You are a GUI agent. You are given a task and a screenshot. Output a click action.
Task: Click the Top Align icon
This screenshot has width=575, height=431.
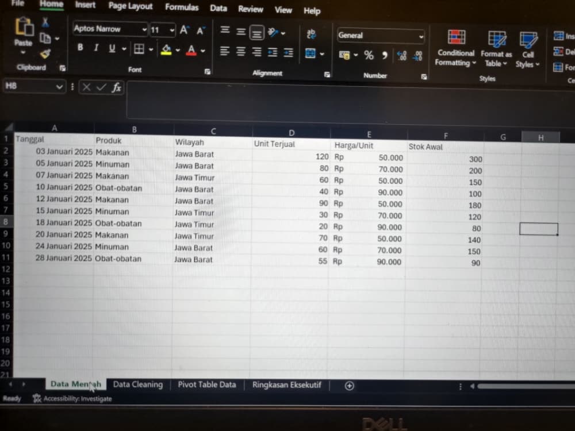click(x=225, y=30)
